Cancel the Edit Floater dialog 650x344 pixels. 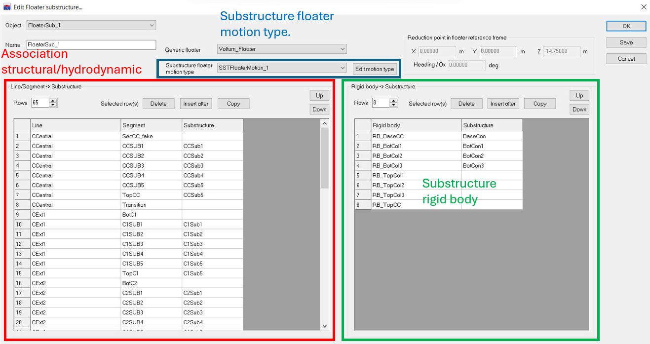[x=626, y=59]
